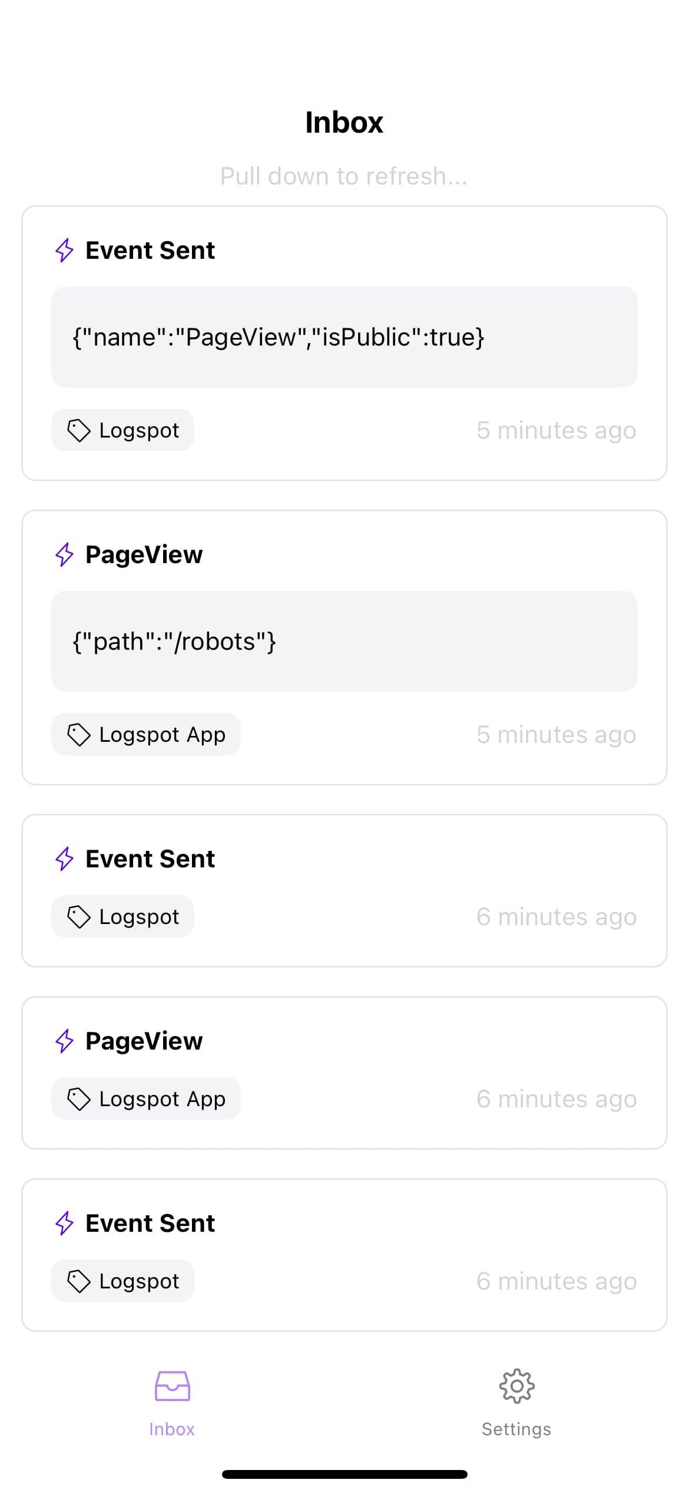Tap the lightning icon beside the topmost Event Sent
The width and height of the screenshot is (689, 1493).
pos(64,250)
